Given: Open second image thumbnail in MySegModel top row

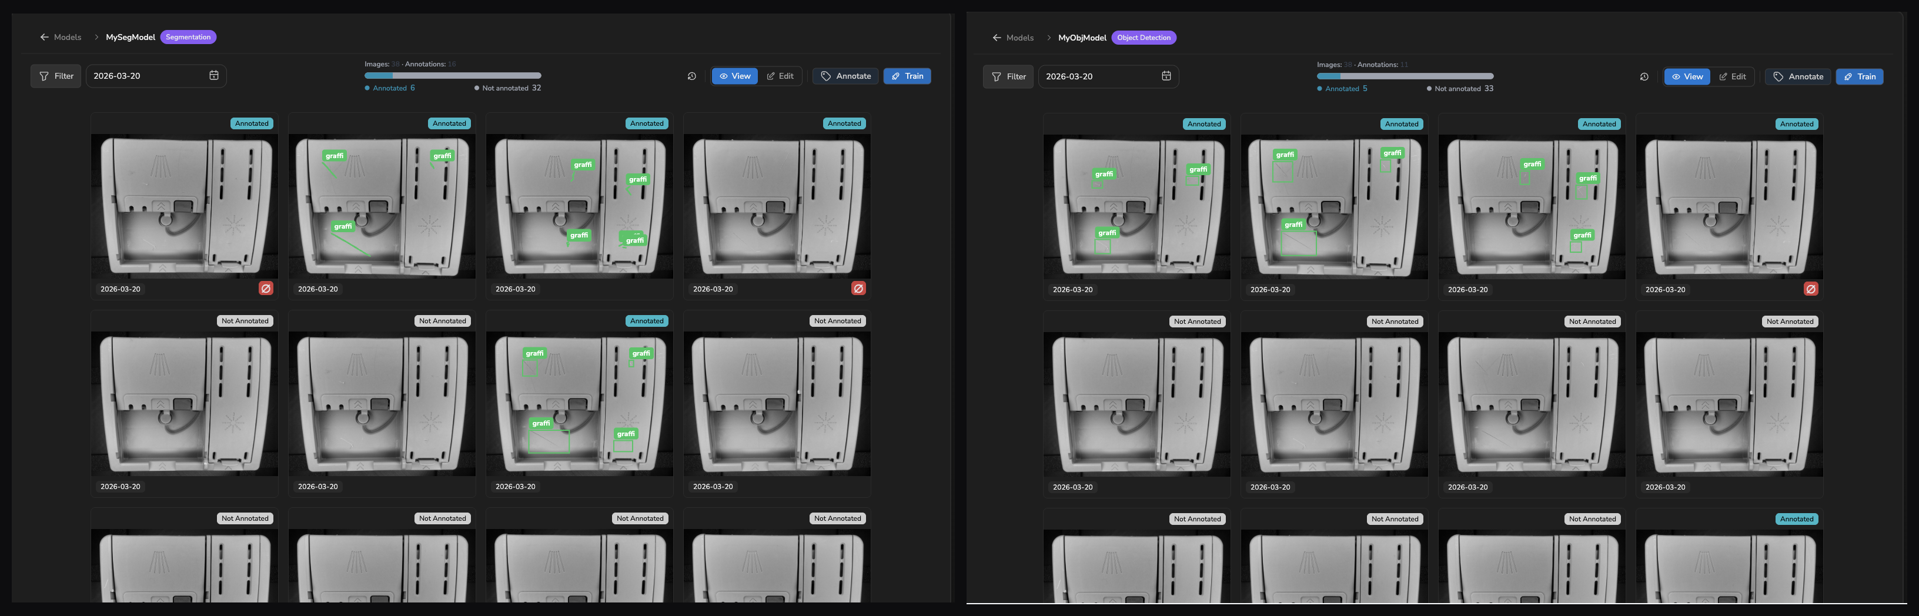Looking at the screenshot, I should tap(382, 206).
